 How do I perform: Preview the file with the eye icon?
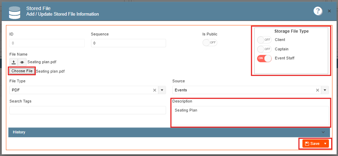coord(22,62)
